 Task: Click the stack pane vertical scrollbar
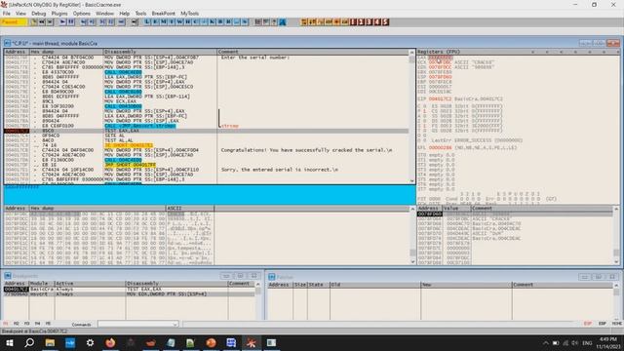(616, 236)
